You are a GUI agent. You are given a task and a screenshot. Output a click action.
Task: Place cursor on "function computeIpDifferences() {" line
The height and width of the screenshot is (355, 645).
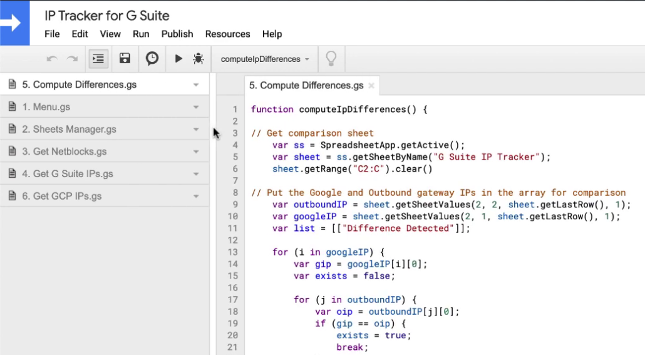tap(339, 110)
